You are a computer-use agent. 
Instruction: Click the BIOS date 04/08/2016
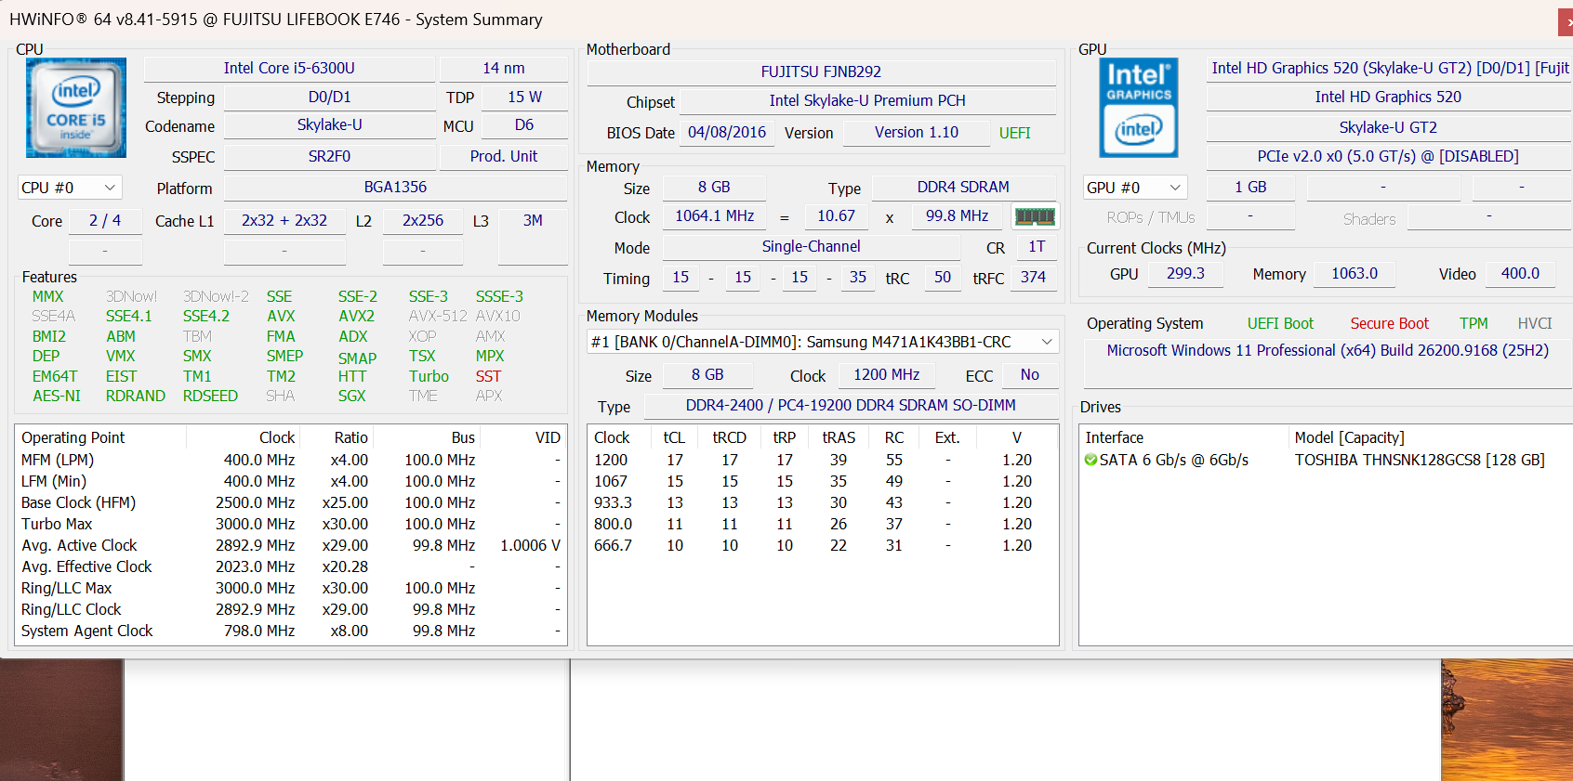pyautogui.click(x=727, y=132)
